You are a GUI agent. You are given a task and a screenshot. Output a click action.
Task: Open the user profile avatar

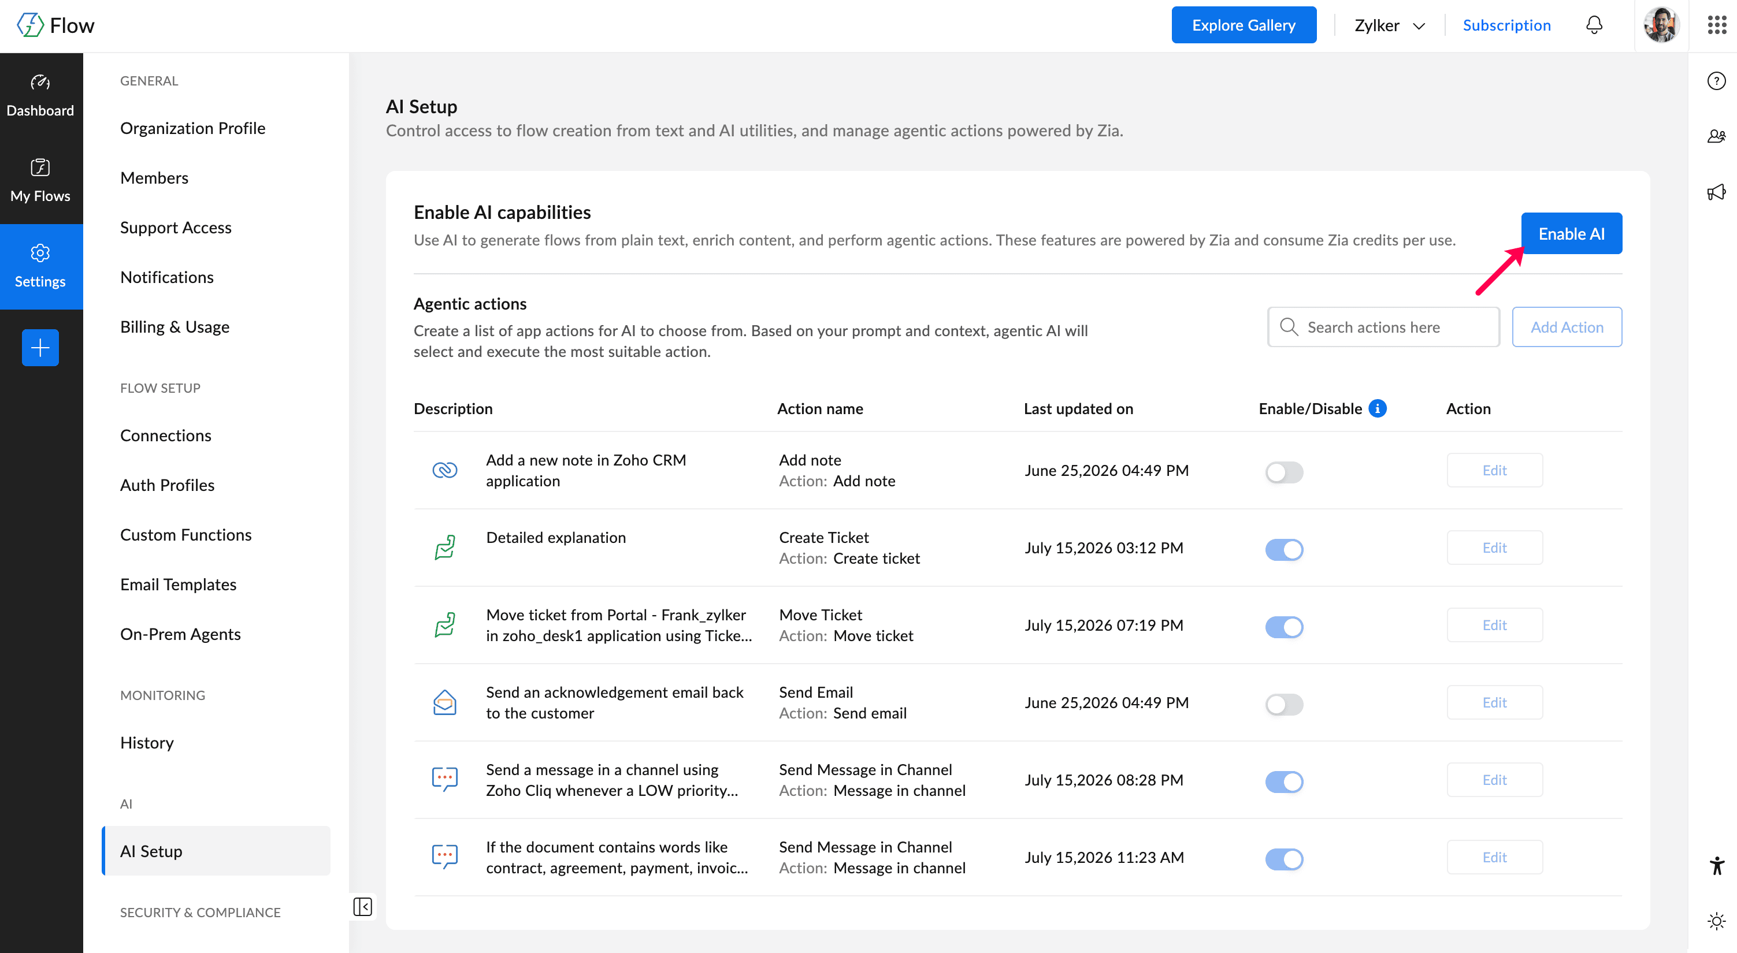coord(1661,25)
